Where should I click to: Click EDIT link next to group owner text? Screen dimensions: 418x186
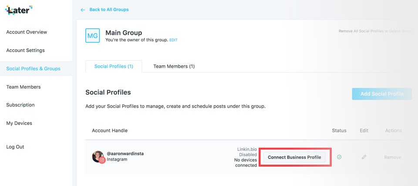click(x=174, y=40)
